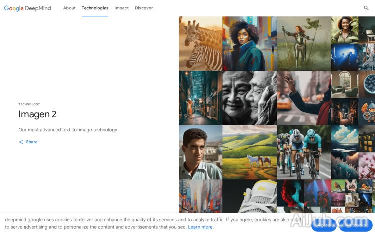The image size is (375, 234).
Task: Open the About menu
Action: pyautogui.click(x=69, y=8)
